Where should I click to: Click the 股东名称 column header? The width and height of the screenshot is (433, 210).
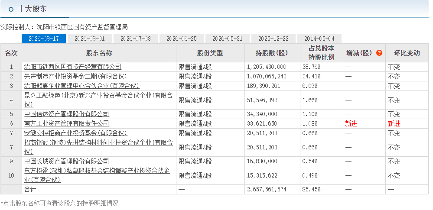tap(99, 53)
